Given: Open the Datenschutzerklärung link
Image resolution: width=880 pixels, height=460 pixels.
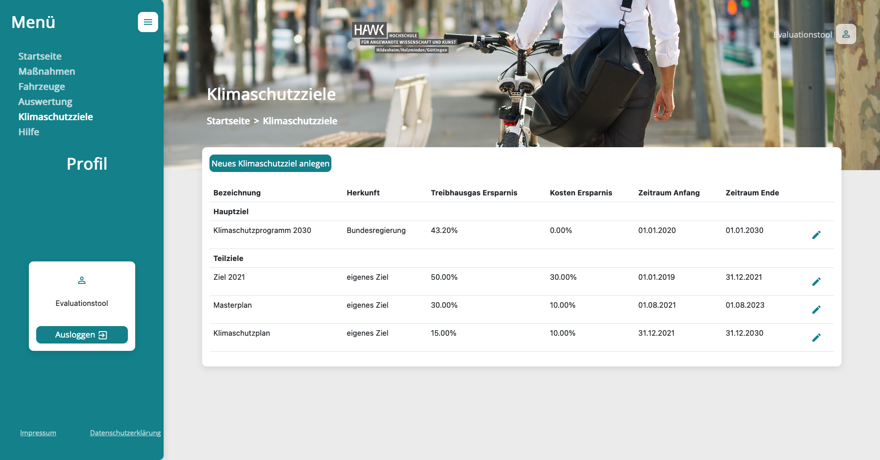Looking at the screenshot, I should (x=126, y=433).
